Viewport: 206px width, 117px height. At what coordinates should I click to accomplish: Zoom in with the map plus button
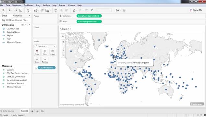(x=63, y=42)
